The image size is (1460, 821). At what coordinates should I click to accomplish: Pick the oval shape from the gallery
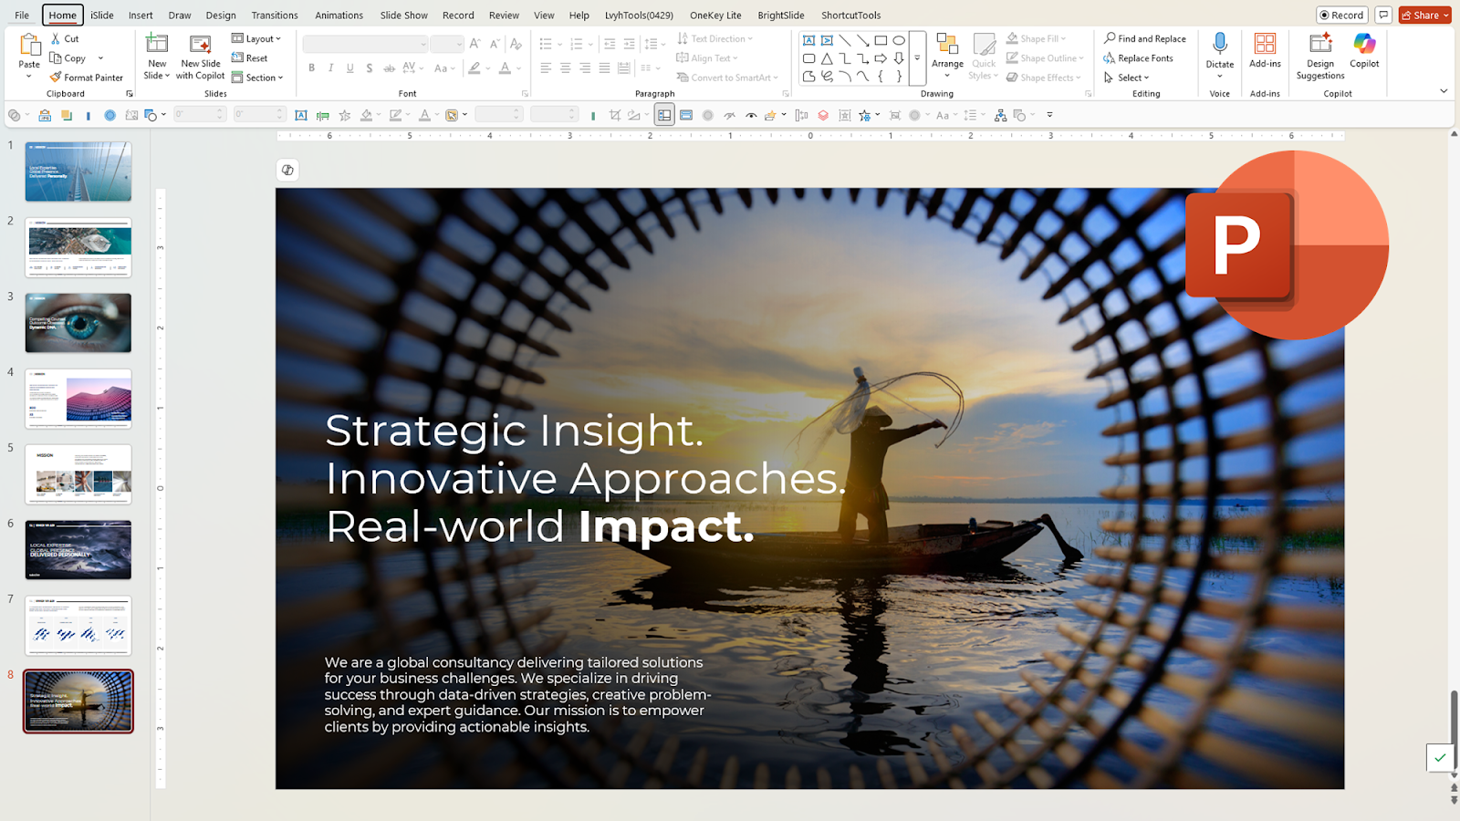[899, 40]
